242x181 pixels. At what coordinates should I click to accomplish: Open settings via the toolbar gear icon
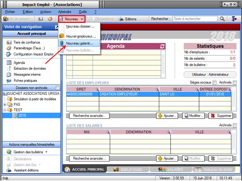[x=50, y=19]
